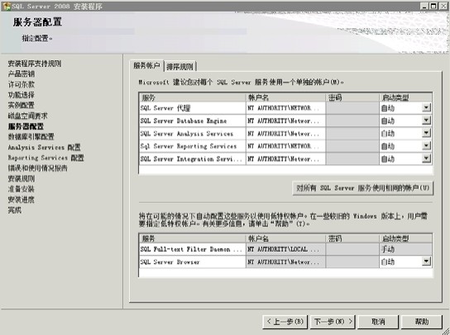Click SQL Server 2008 setup title bar icon
The image size is (450, 335).
coord(6,6)
